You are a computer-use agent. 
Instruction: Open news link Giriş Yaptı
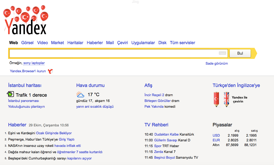(67, 140)
